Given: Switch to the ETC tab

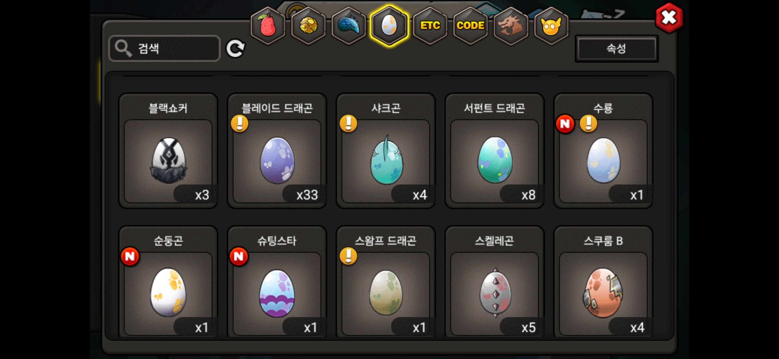Looking at the screenshot, I should click(430, 26).
